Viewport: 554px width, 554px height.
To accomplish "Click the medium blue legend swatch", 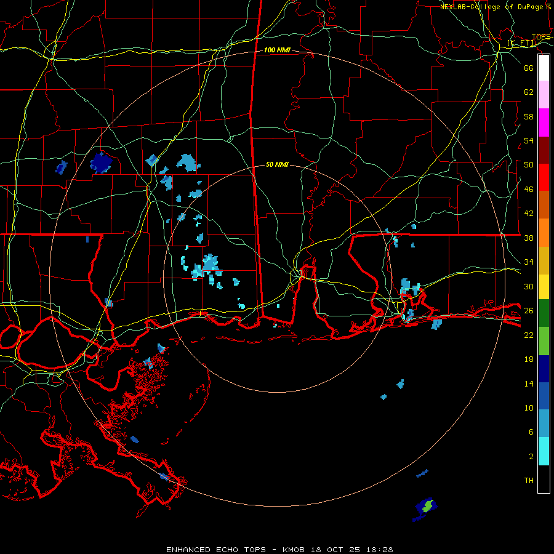I will pyautogui.click(x=544, y=396).
